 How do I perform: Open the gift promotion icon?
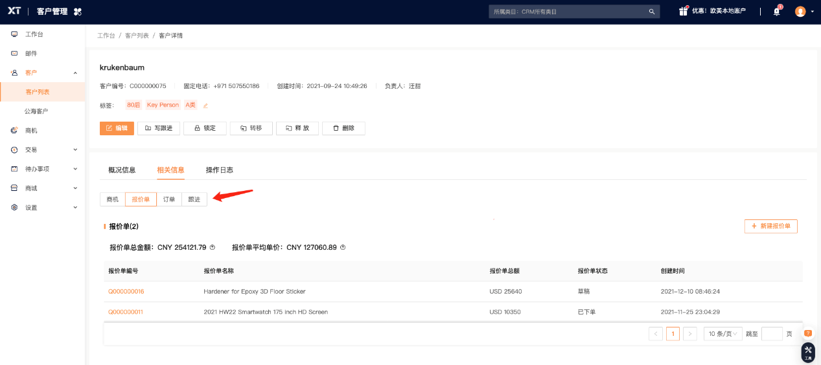(683, 11)
